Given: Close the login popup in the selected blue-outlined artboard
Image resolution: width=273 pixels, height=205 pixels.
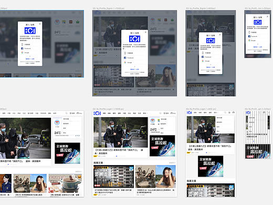Looking at the screenshot, I should [40, 24].
